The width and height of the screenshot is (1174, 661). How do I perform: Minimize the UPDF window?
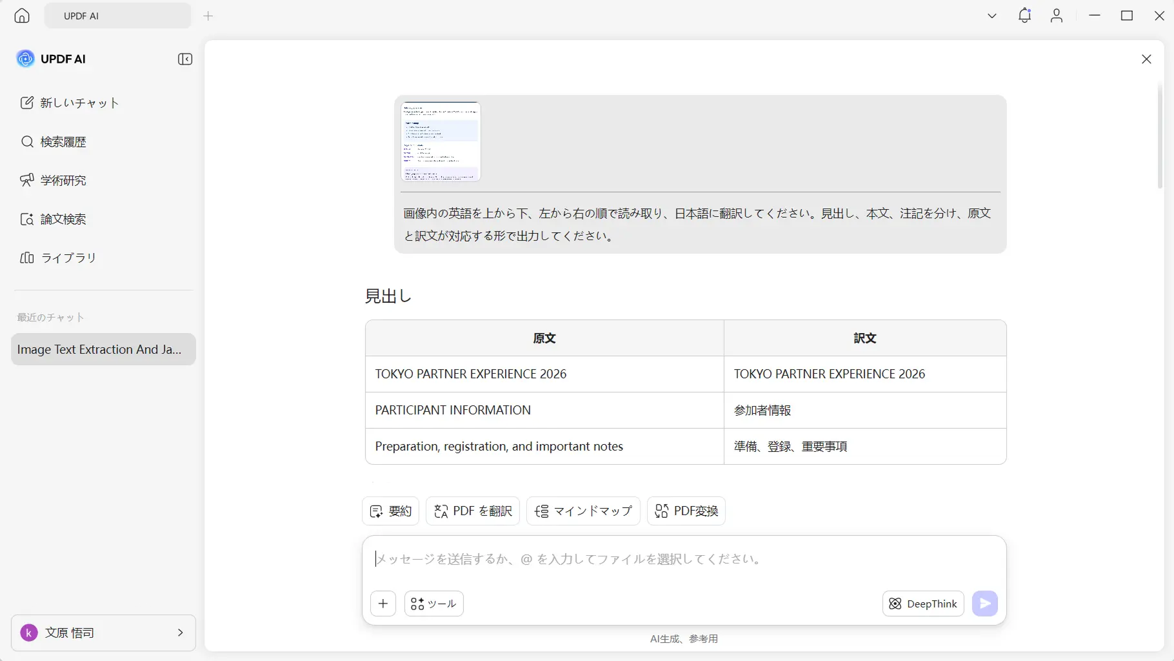[1095, 15]
